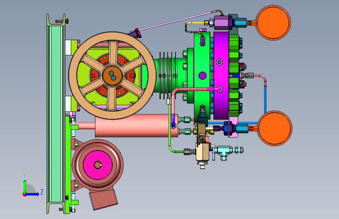The width and height of the screenshot is (339, 219).
Task: Select the upper orange pressure gauge disc
Action: (x=273, y=23)
